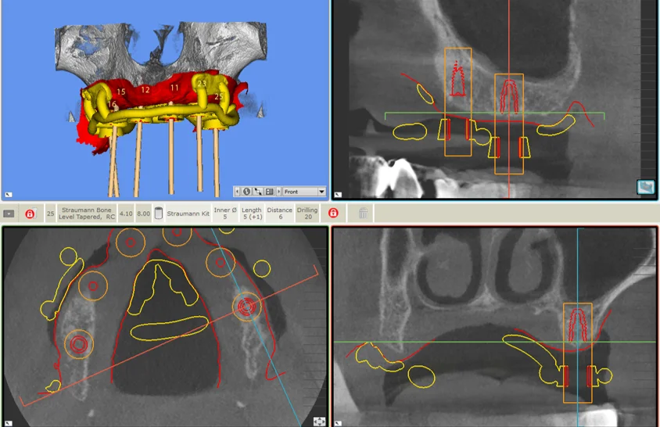Image resolution: width=660 pixels, height=427 pixels.
Task: Expand the top-right panoramic view corner arrow
Action: pos(338,195)
